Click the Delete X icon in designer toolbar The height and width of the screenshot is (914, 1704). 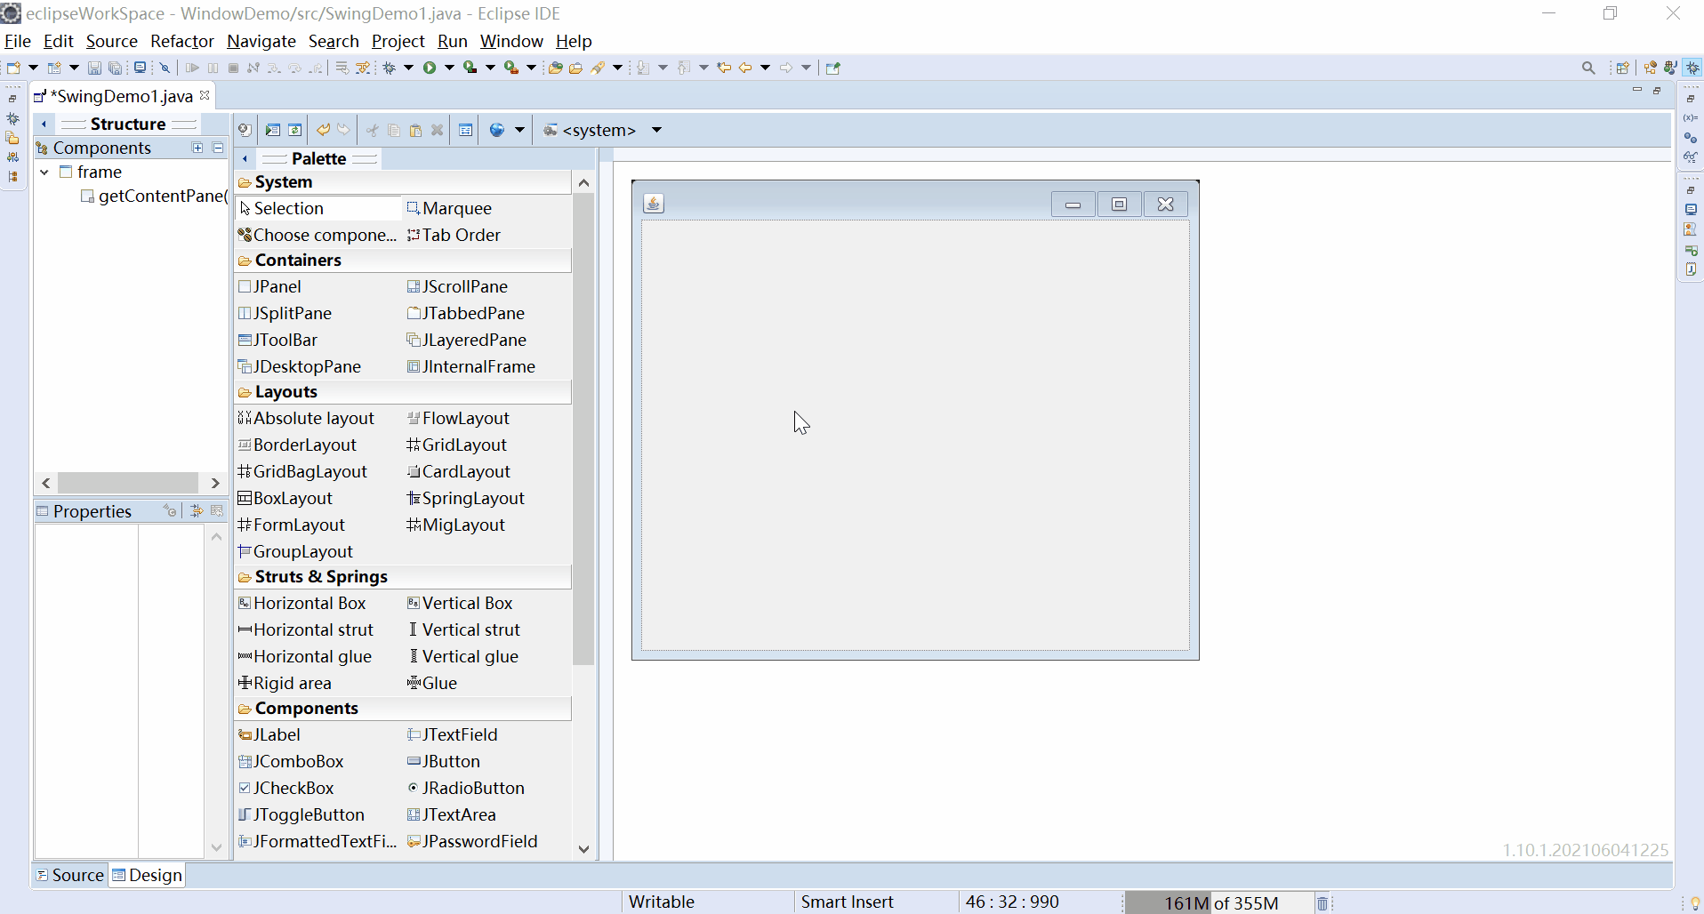pos(437,130)
